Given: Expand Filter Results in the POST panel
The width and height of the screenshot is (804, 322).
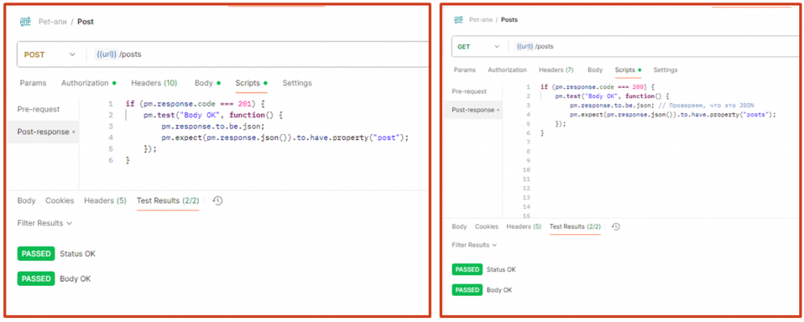Looking at the screenshot, I should coord(45,223).
